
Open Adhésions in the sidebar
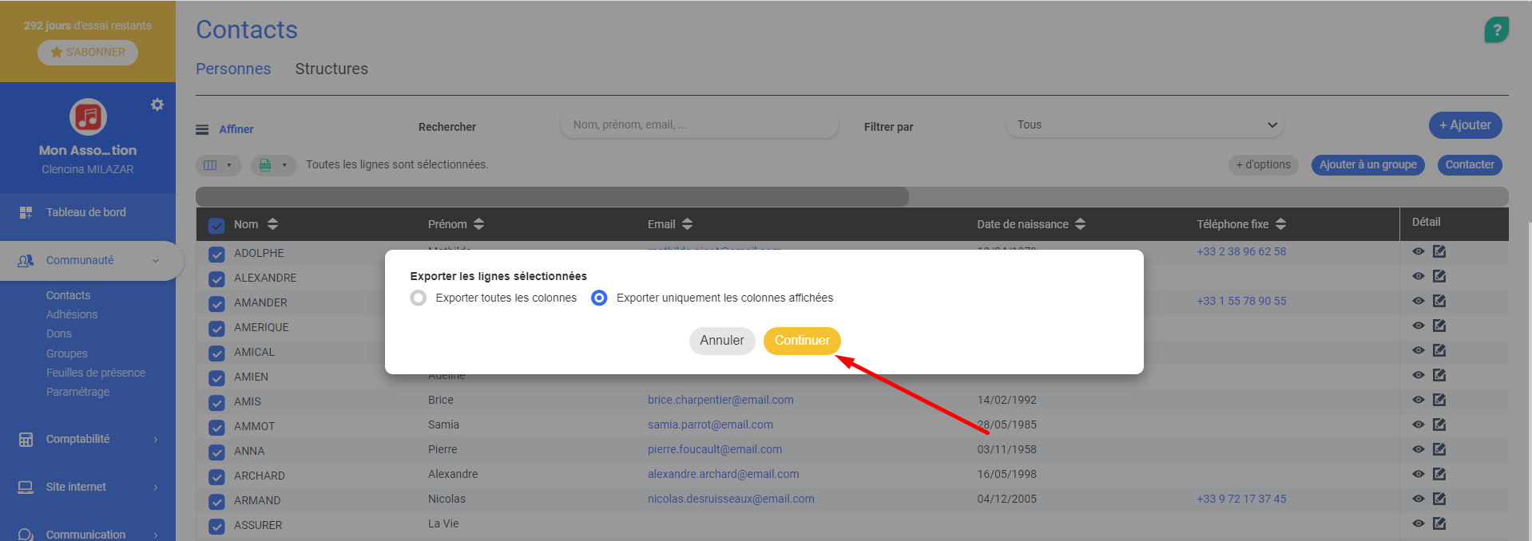72,314
